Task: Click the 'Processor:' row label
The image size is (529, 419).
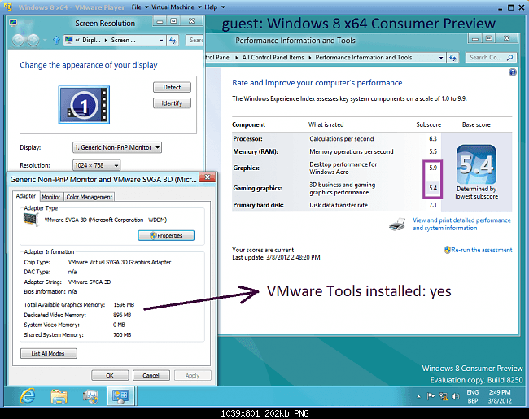Action: [x=247, y=139]
